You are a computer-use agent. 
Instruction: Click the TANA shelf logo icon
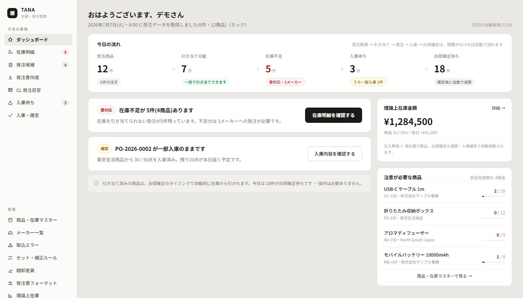(x=12, y=13)
